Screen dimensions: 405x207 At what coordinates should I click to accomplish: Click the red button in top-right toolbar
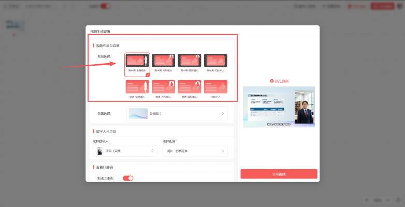[382, 6]
